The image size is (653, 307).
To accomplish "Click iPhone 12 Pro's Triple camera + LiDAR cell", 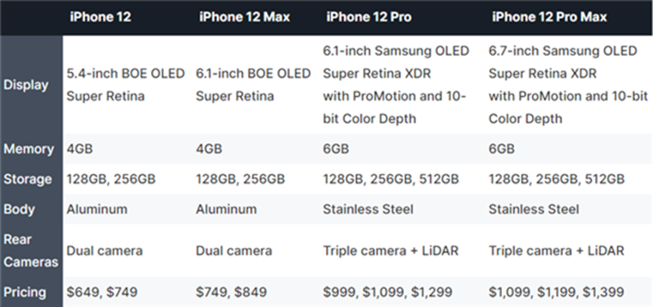I will [x=391, y=251].
